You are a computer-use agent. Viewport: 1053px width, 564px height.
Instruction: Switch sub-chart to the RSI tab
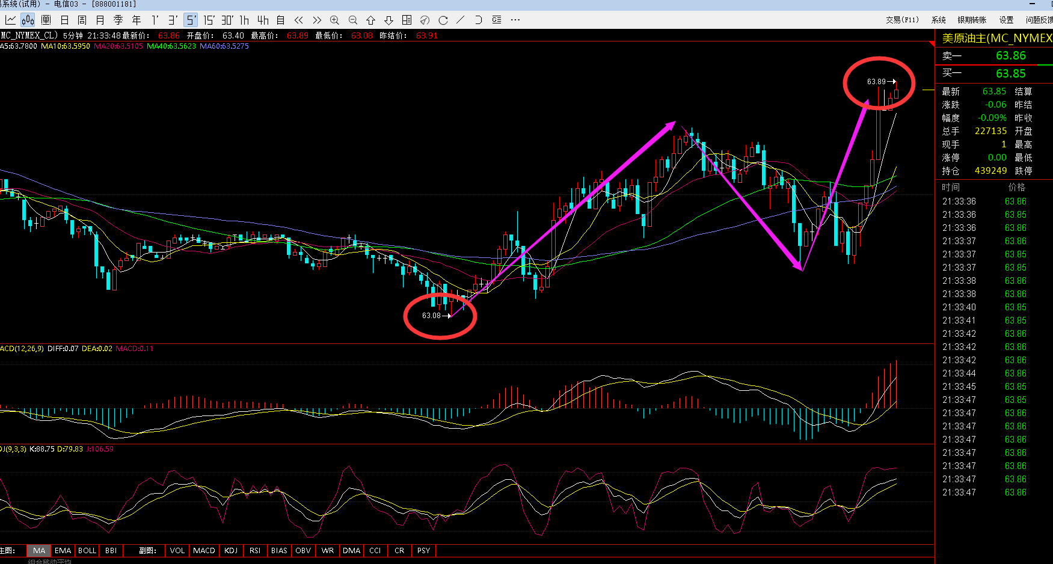click(255, 550)
